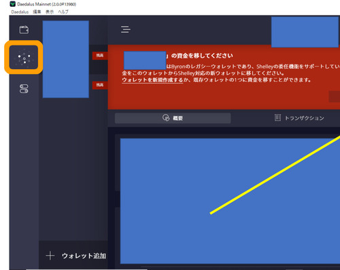
Task: Open the ヘルプ menu
Action: [63, 12]
